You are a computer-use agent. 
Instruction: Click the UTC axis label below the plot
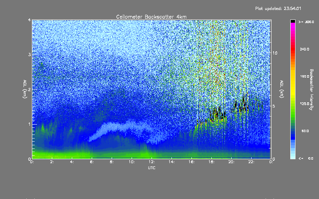click(x=152, y=168)
